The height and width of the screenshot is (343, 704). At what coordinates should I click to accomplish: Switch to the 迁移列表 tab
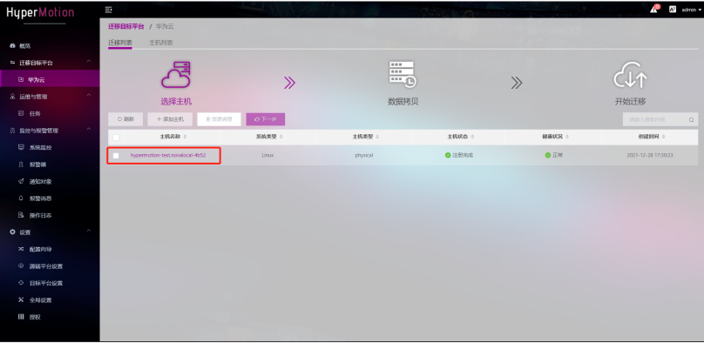(120, 43)
